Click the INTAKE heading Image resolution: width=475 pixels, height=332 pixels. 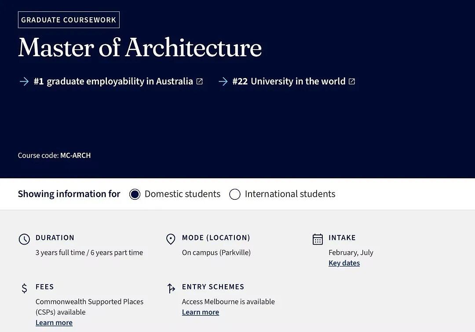(342, 238)
